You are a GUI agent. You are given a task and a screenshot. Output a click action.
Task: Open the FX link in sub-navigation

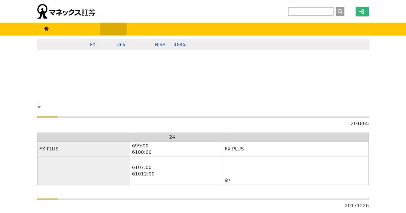pyautogui.click(x=93, y=44)
